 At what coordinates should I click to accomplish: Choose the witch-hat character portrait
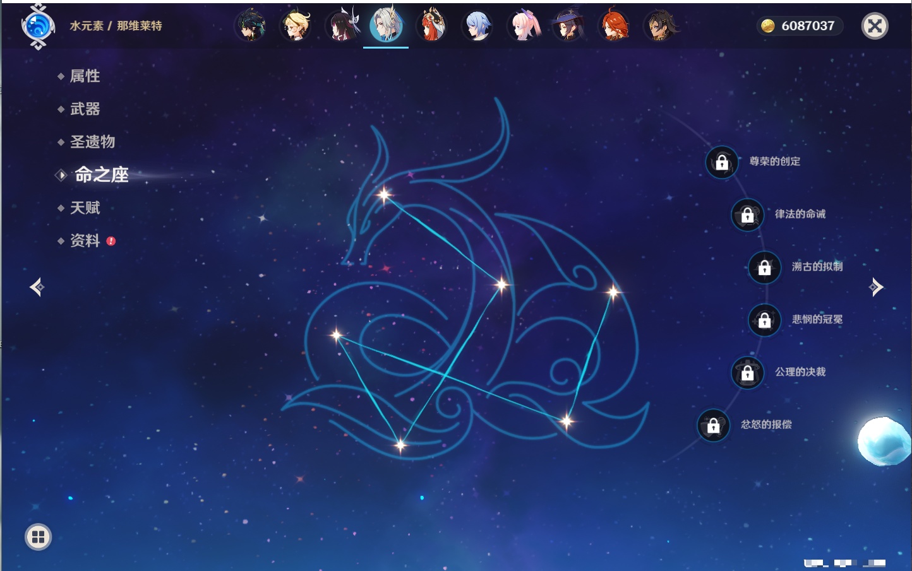point(568,26)
